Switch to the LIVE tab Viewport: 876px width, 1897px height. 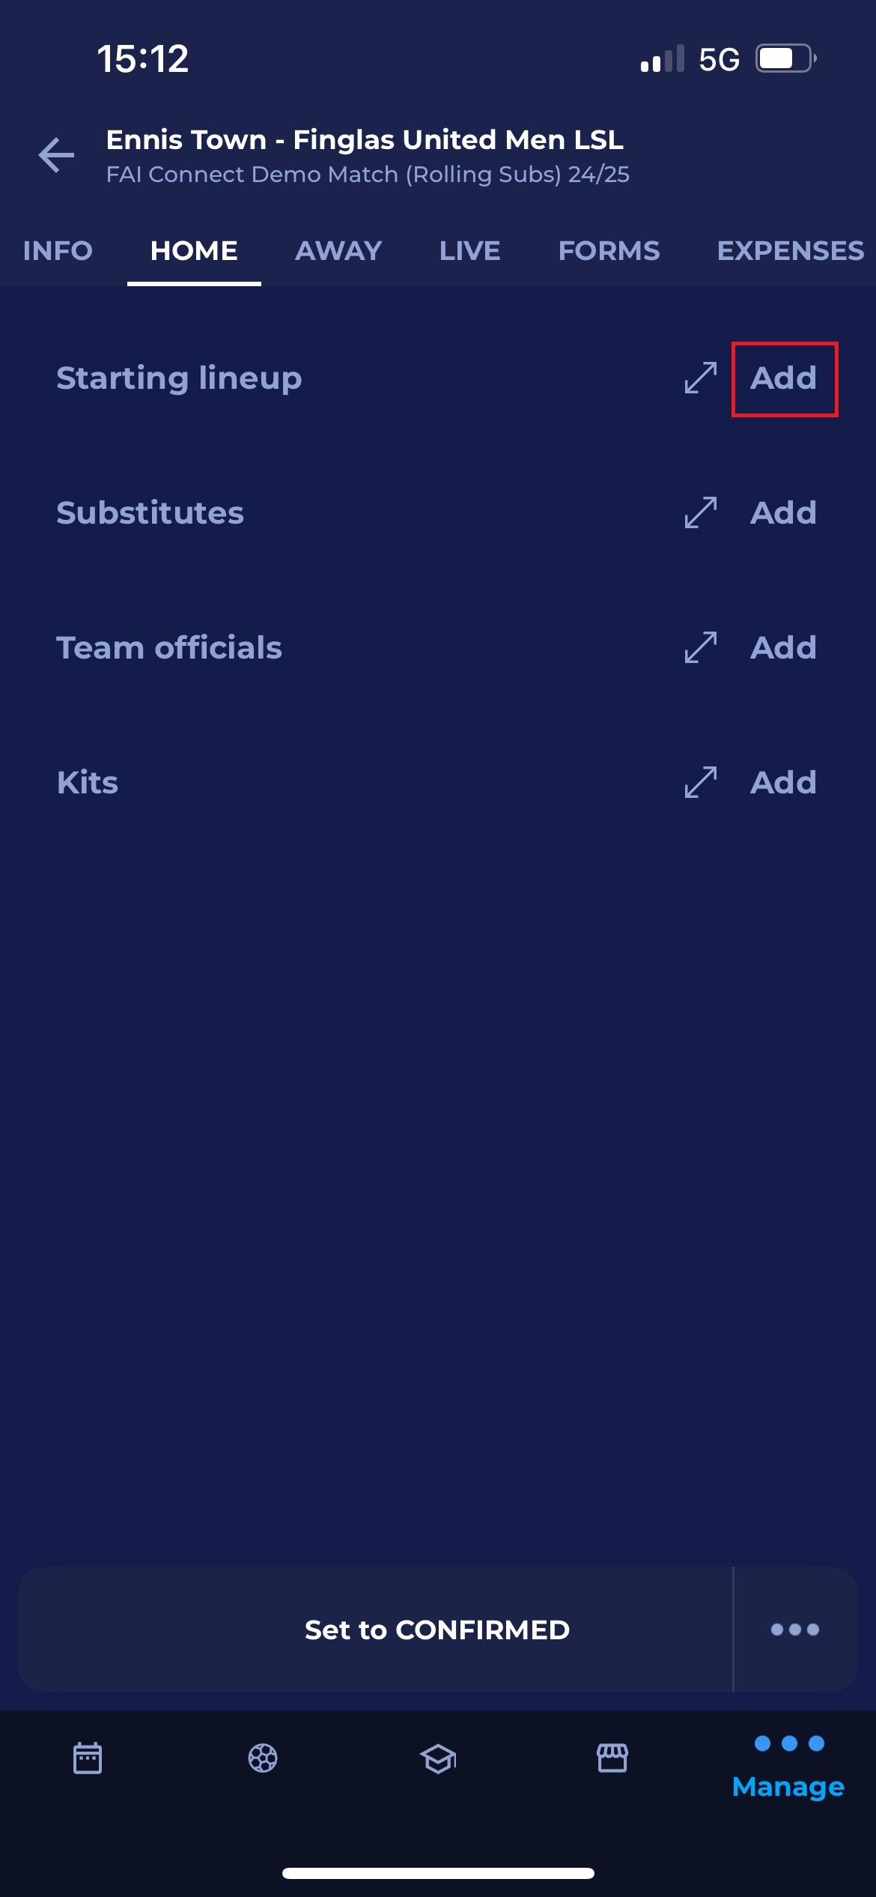(x=469, y=250)
